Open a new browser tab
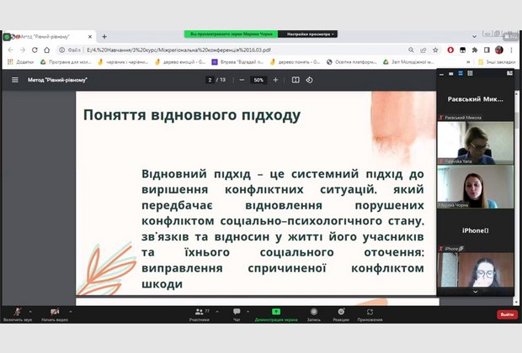Image resolution: width=522 pixels, height=353 pixels. 104,37
